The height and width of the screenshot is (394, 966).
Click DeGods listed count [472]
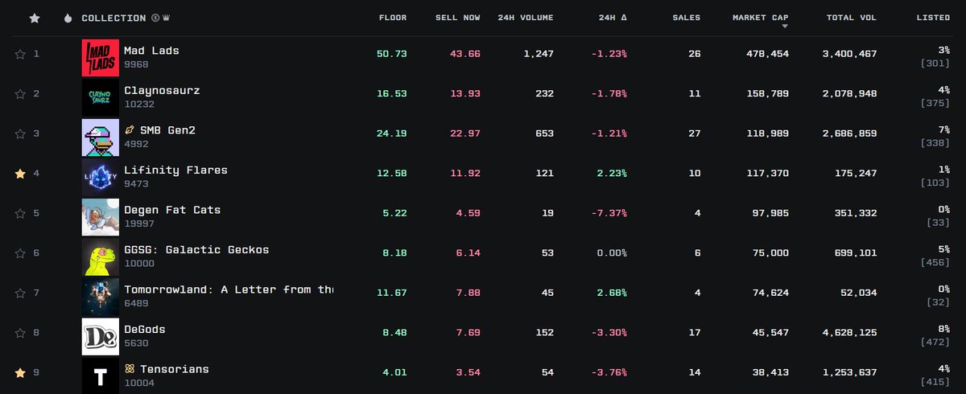click(x=935, y=343)
